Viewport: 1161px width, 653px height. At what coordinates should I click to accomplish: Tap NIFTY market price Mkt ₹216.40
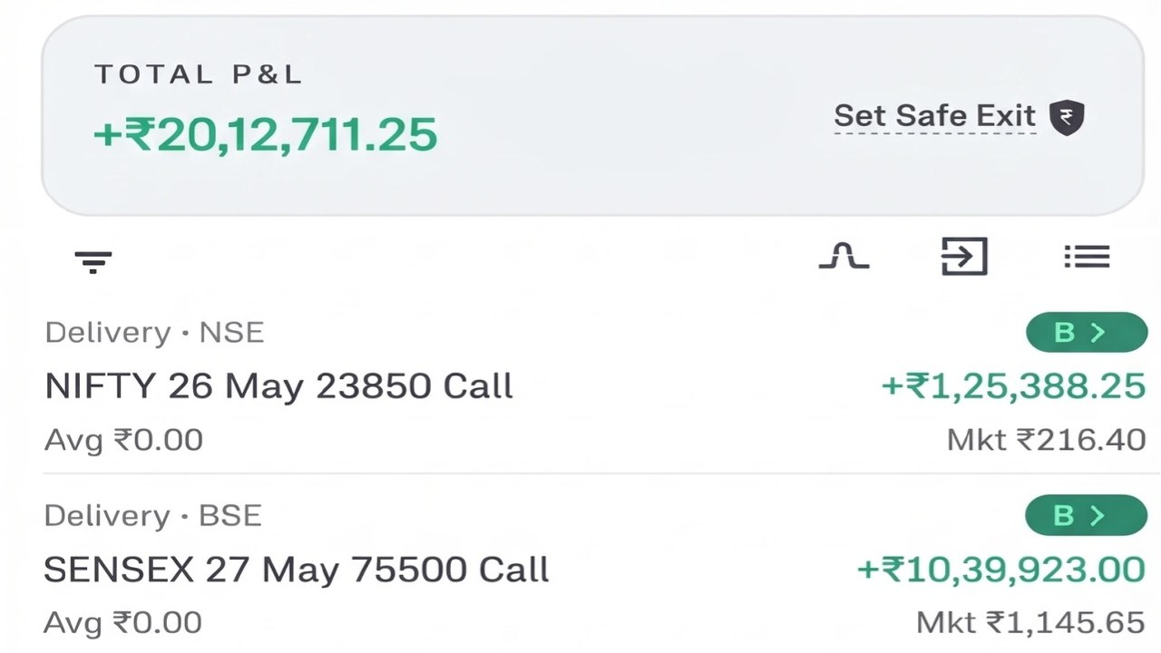coord(1047,440)
